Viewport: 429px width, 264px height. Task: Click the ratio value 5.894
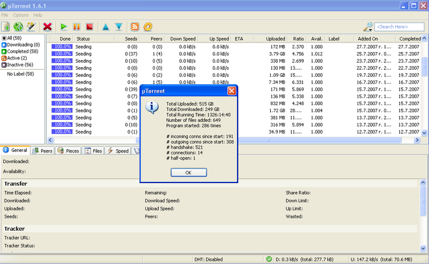[298, 124]
